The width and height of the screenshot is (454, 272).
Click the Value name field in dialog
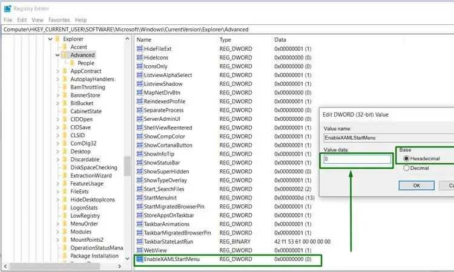click(389, 138)
